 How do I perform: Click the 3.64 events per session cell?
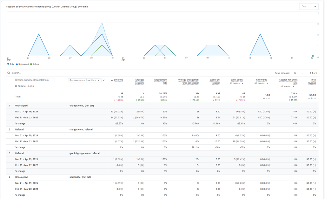(218, 118)
